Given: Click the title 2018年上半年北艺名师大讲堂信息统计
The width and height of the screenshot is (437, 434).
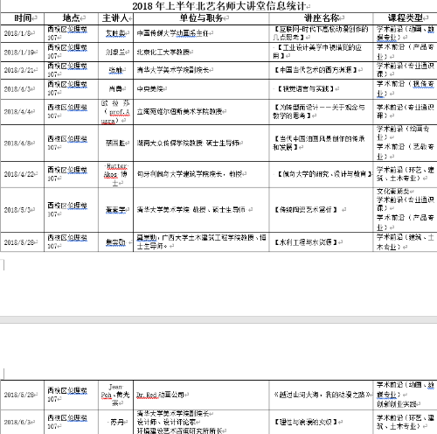Looking at the screenshot, I should click(x=218, y=6).
